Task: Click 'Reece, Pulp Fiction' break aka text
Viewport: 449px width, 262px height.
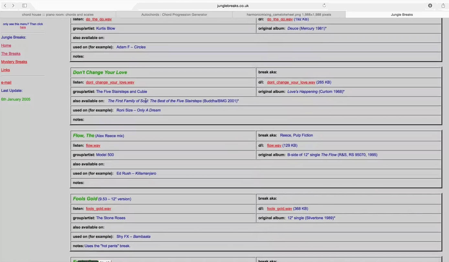Action: (296, 136)
